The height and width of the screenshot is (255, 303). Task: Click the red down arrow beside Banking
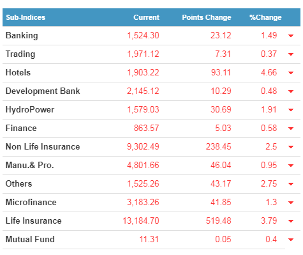coord(291,36)
